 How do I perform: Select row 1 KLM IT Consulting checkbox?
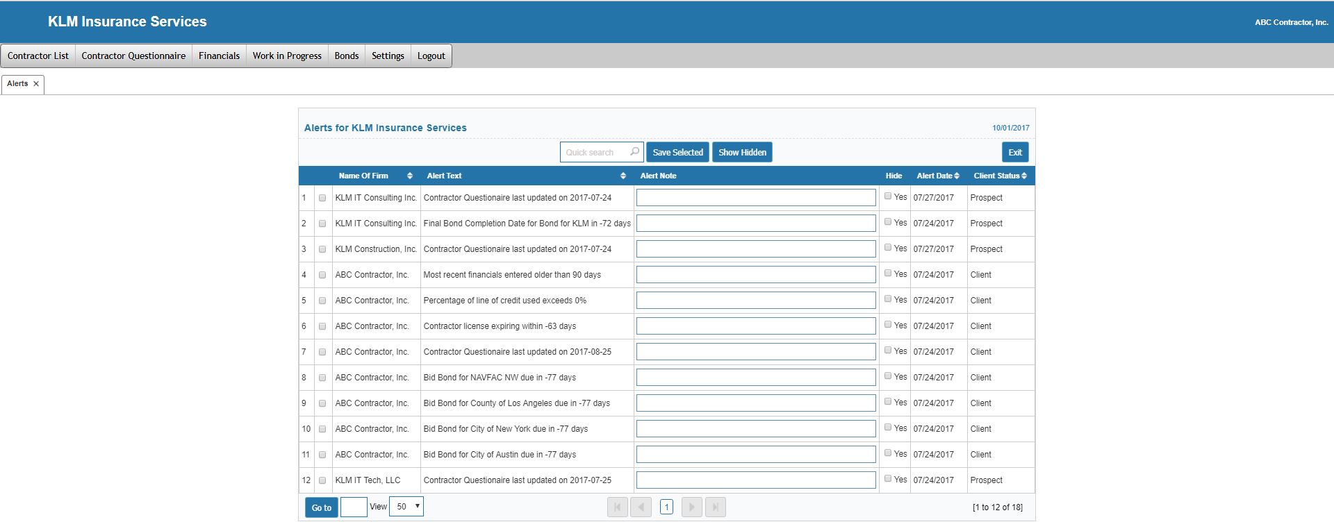point(322,198)
